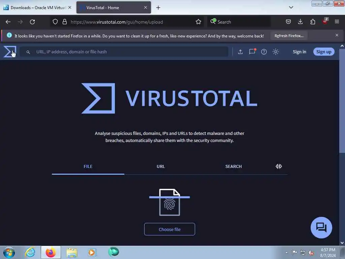Click the blue info icon in notification bar
345x259 pixels.
click(9, 35)
